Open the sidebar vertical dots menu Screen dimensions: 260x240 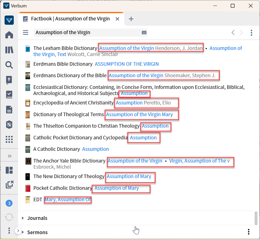pyautogui.click(x=9, y=231)
